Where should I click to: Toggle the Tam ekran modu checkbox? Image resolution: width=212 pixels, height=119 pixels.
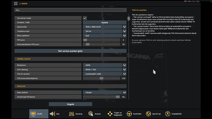(85, 18)
